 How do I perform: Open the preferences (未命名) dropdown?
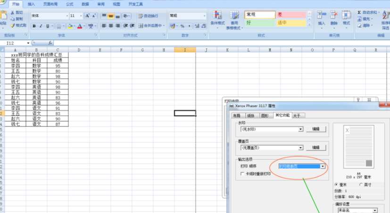[375, 211]
